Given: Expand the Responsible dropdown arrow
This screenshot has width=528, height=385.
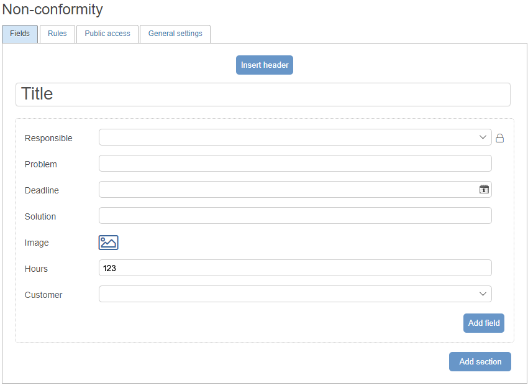Looking at the screenshot, I should click(483, 137).
